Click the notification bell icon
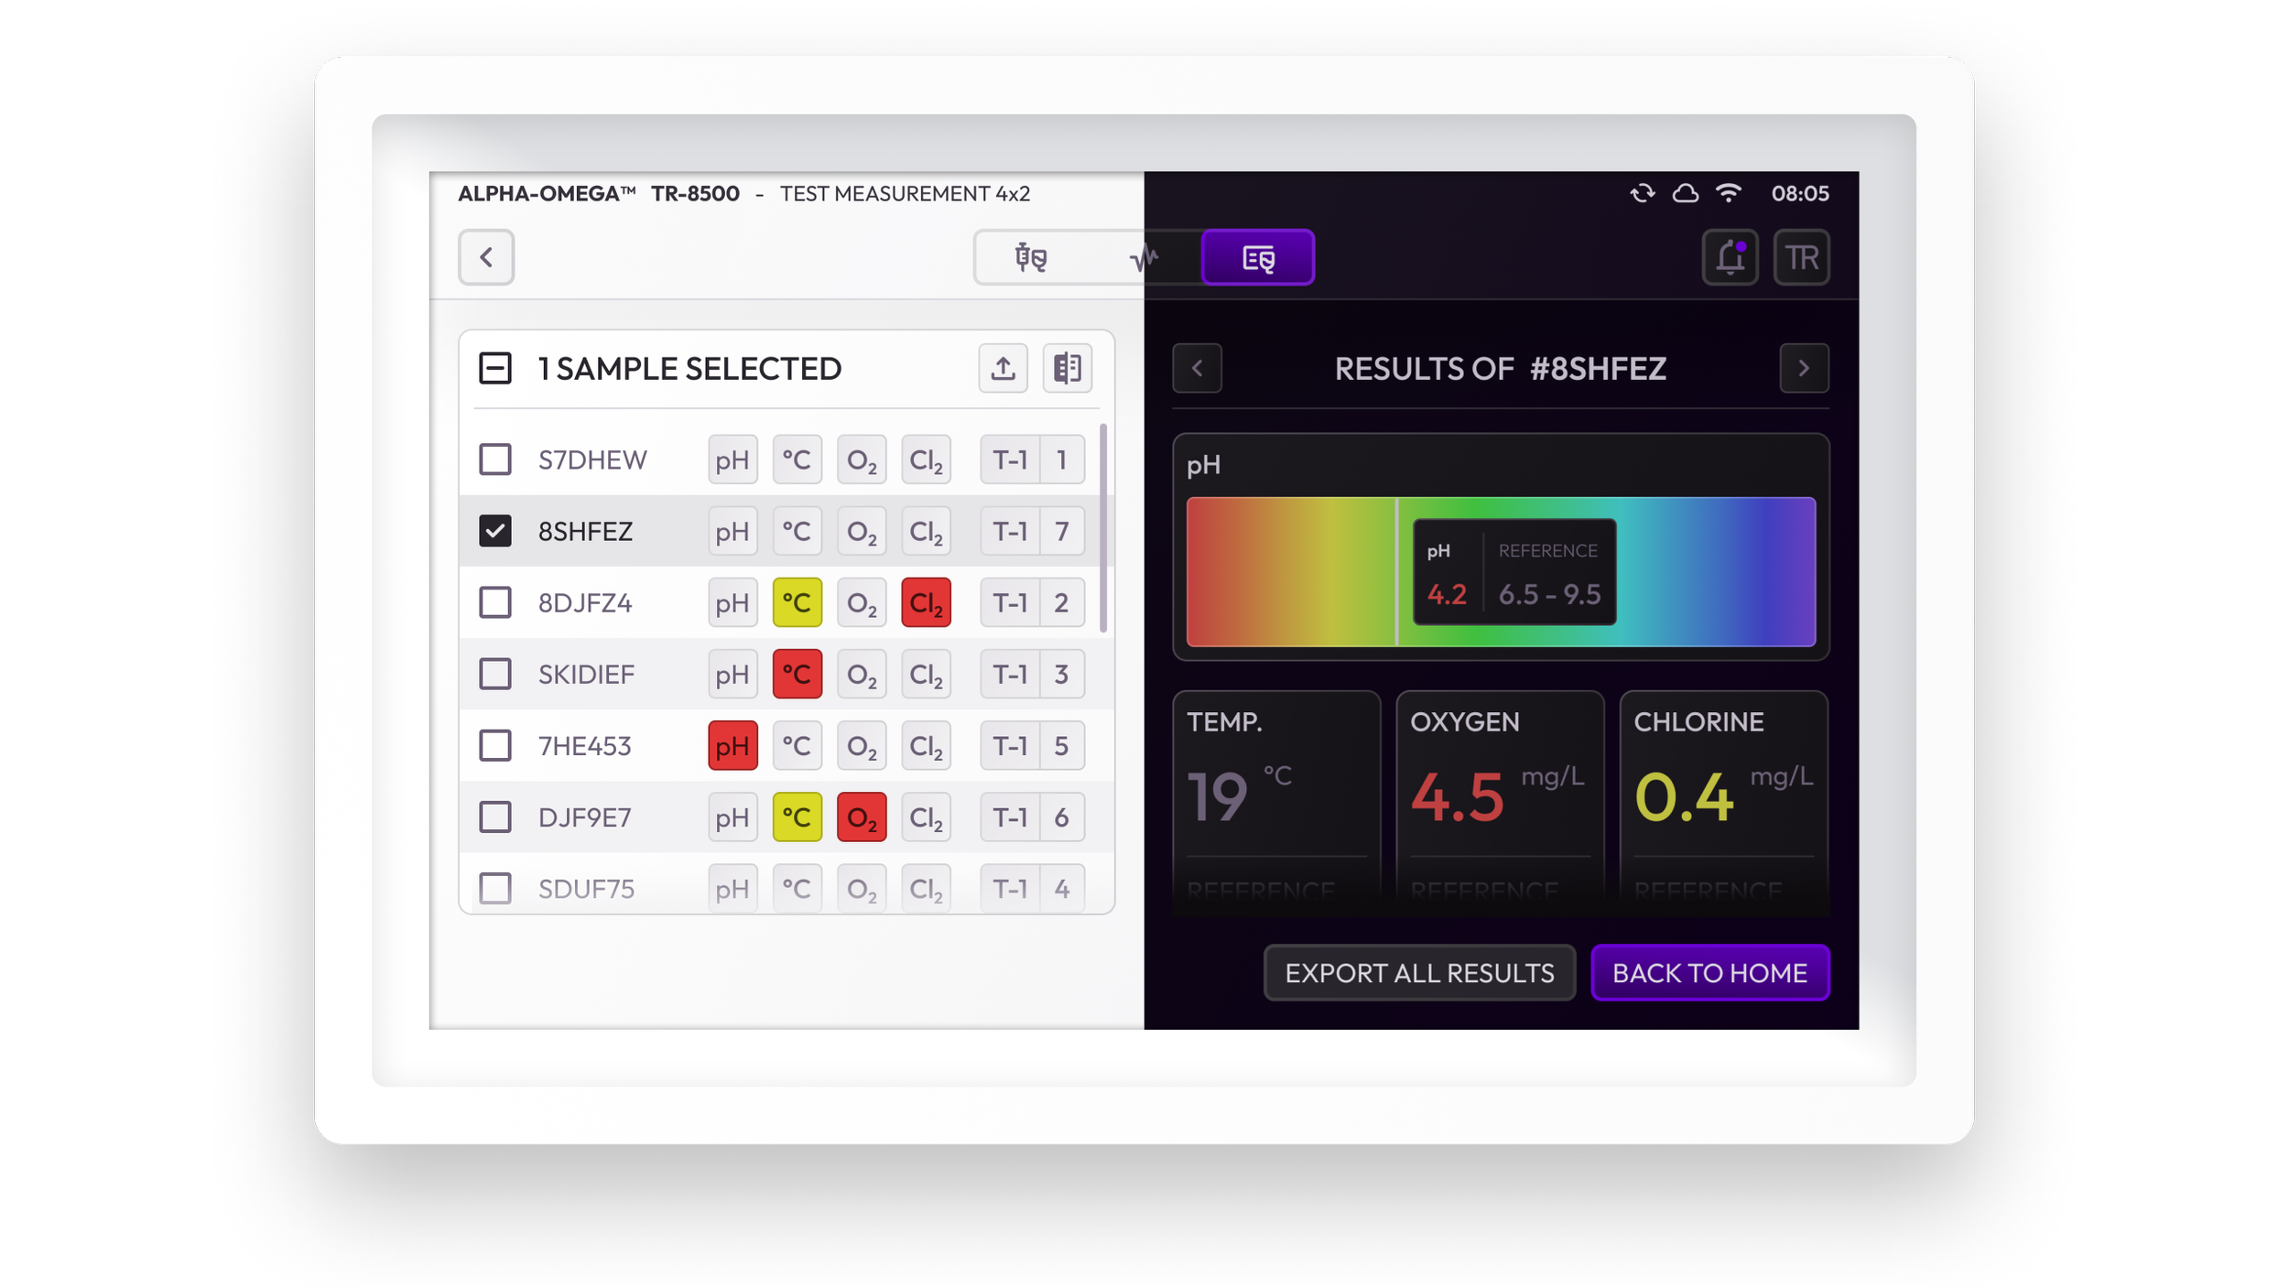This screenshot has width=2289, height=1287. [x=1730, y=257]
